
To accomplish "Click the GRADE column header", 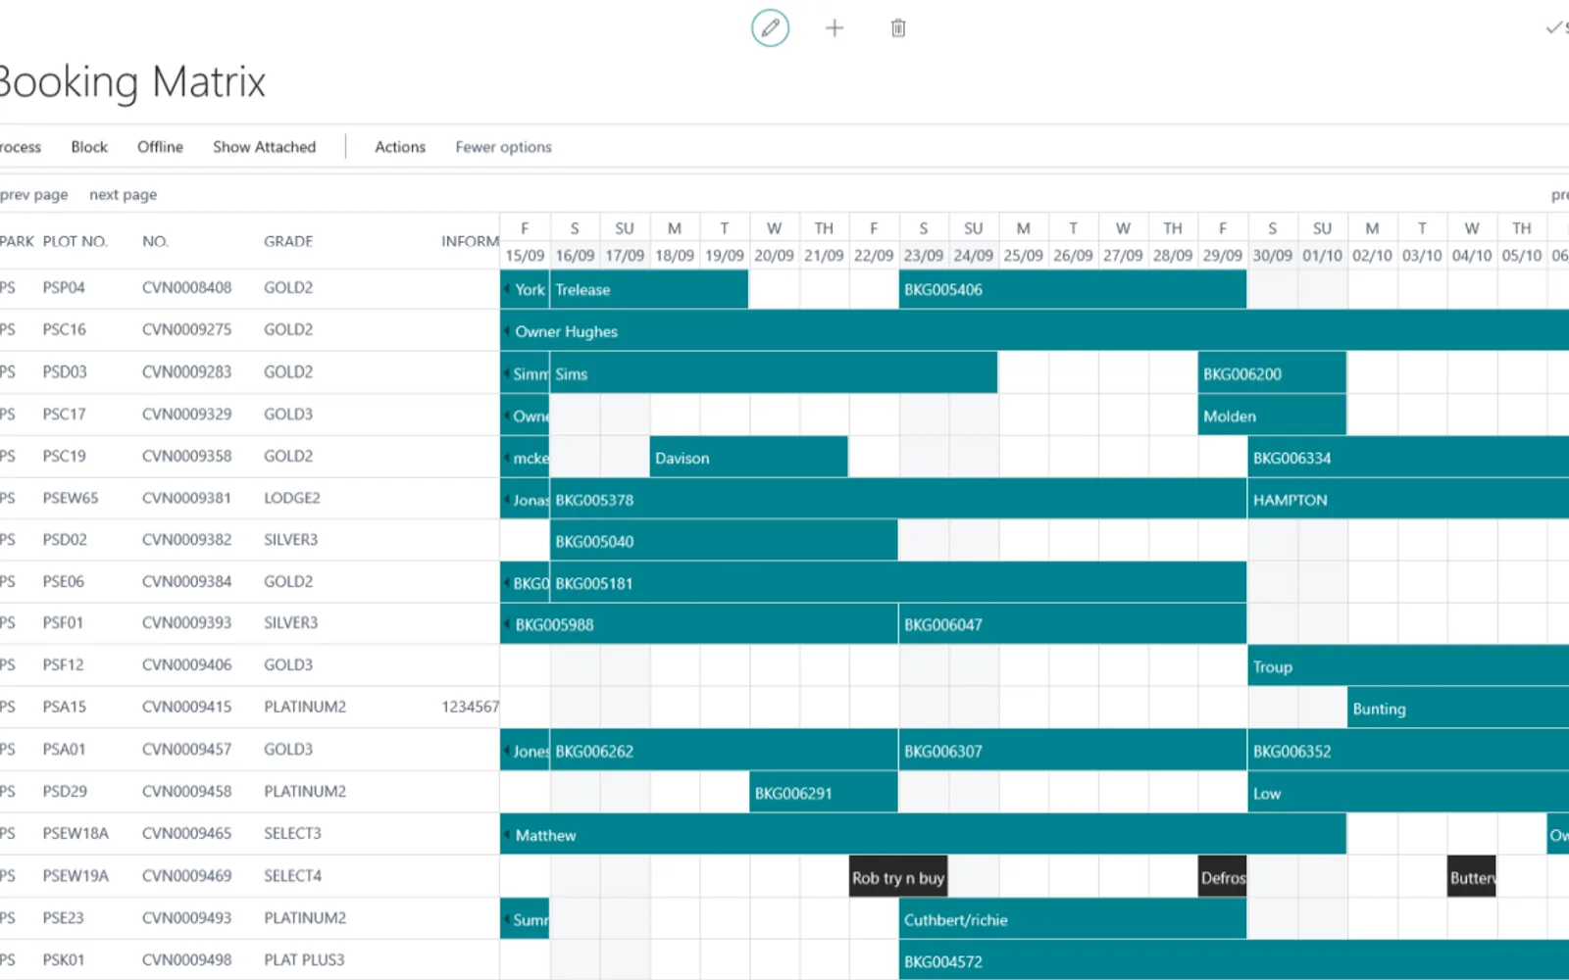I will (x=288, y=241).
